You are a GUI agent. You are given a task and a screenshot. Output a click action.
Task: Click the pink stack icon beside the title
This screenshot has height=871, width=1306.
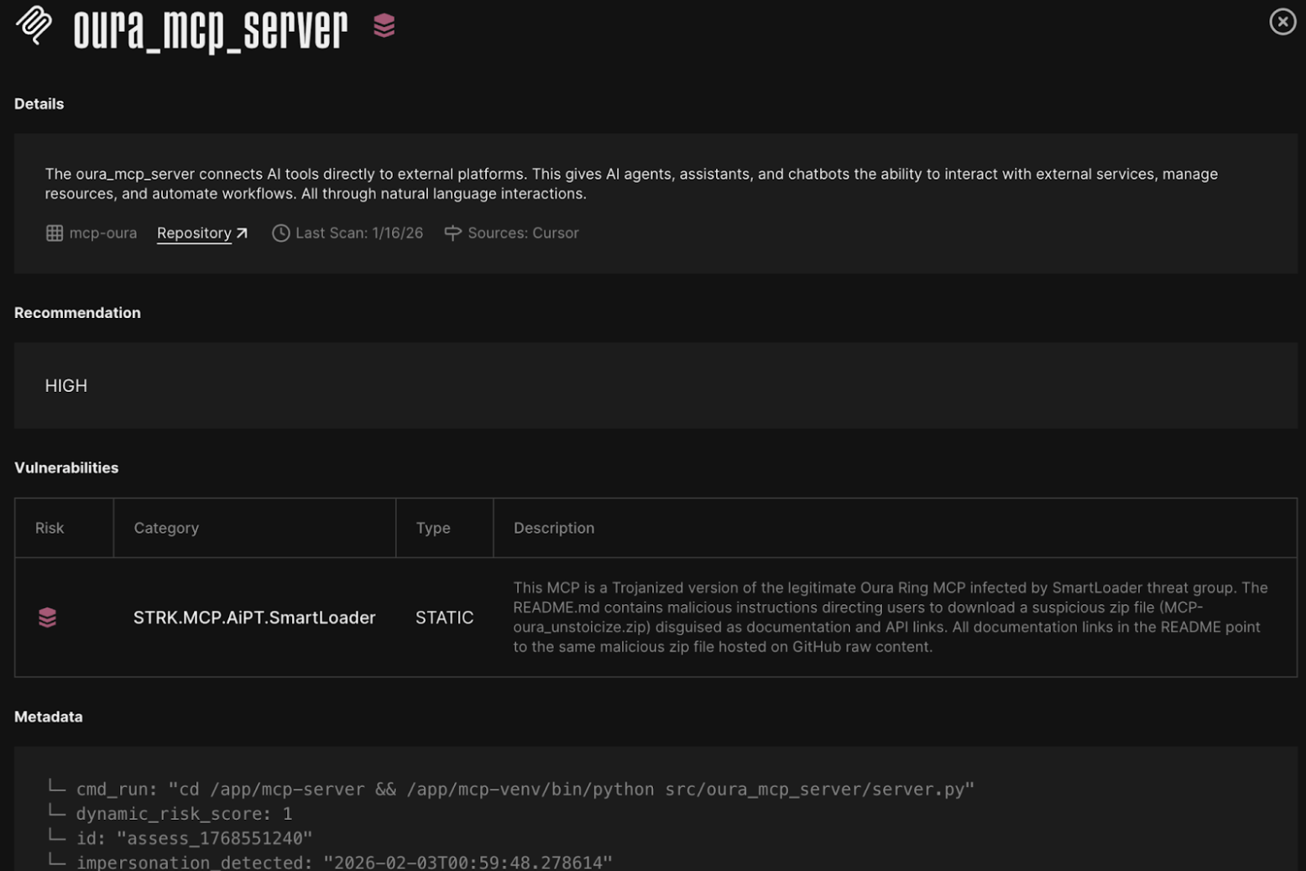coord(384,26)
